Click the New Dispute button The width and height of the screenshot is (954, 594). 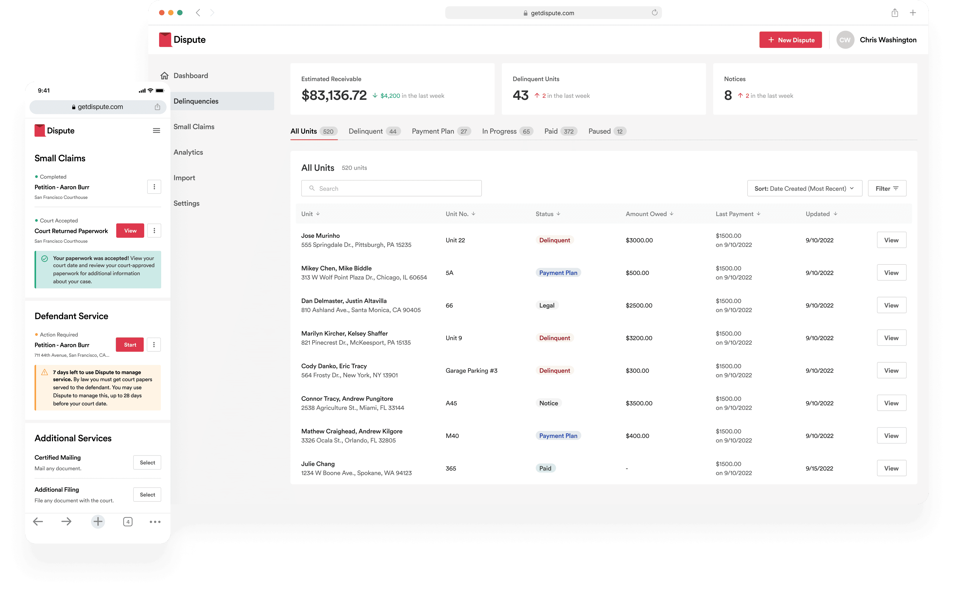coord(790,39)
